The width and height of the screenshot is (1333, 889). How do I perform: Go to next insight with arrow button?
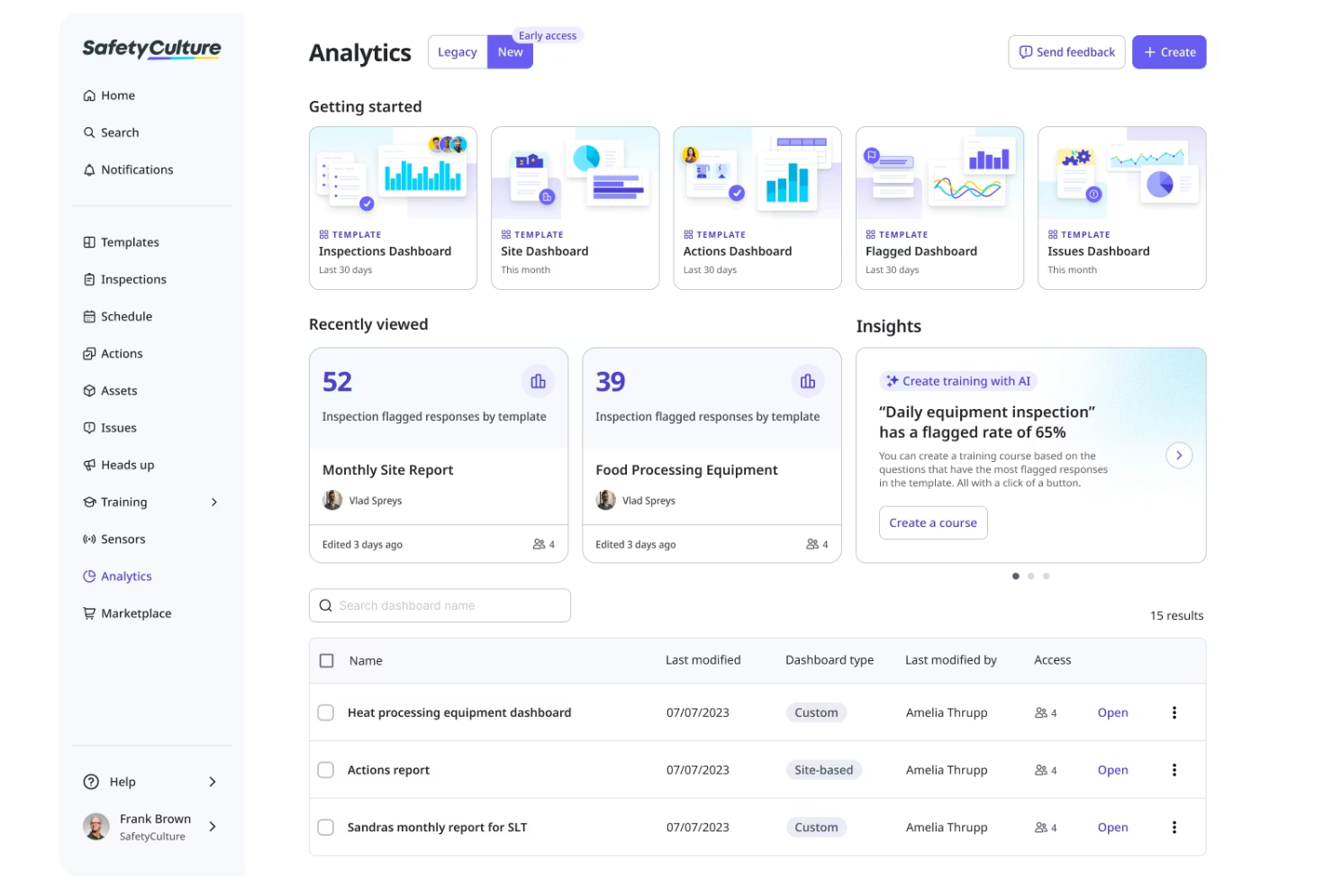(1179, 455)
